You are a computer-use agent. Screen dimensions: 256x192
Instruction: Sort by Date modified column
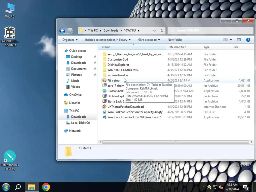pos(184,47)
